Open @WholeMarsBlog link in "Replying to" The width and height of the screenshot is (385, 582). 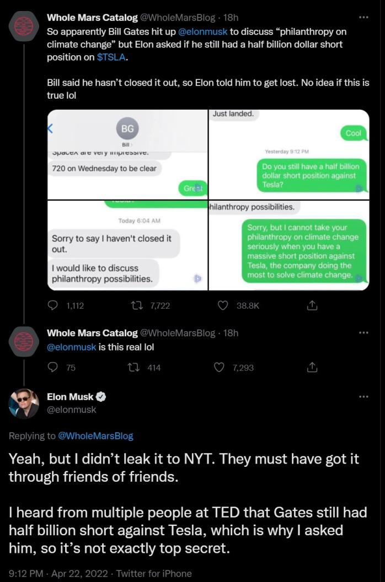coord(95,436)
